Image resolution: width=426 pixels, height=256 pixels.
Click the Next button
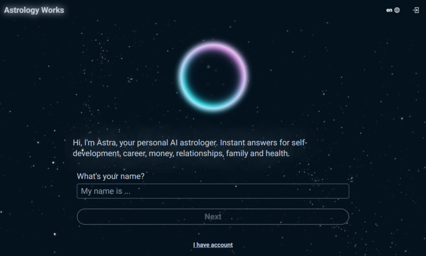click(213, 217)
